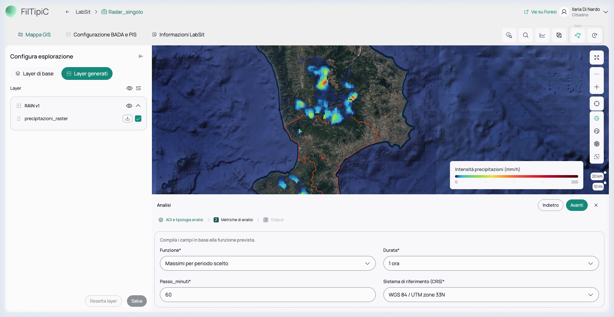Zoom out the map with minus
614x317 pixels.
(597, 74)
